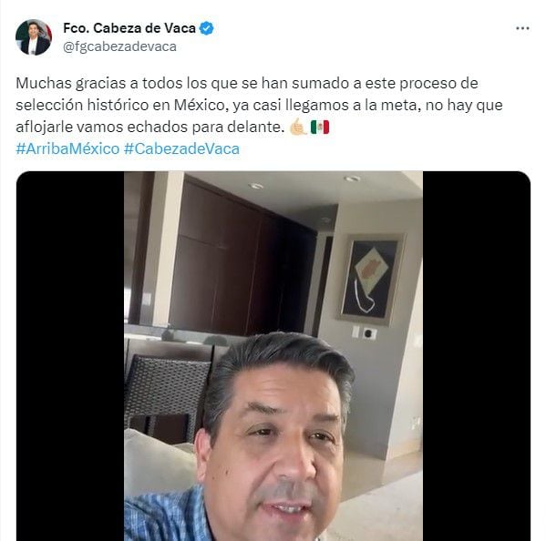546x541 pixels.
Task: Click the video's left black letterbox bar
Action: click(x=70, y=356)
